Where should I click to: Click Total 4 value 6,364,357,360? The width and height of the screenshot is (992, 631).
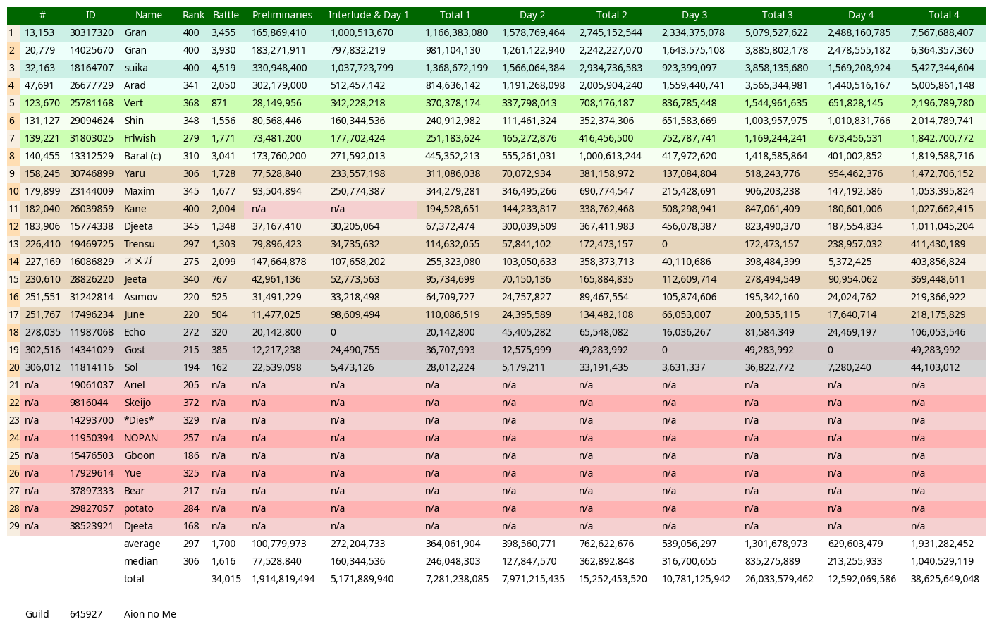tap(942, 50)
